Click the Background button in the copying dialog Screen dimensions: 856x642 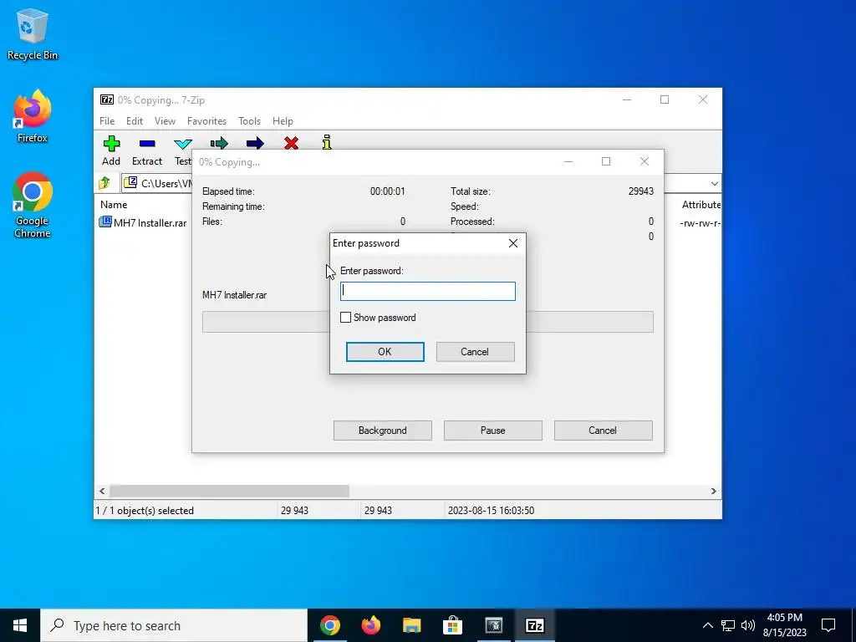pyautogui.click(x=383, y=431)
